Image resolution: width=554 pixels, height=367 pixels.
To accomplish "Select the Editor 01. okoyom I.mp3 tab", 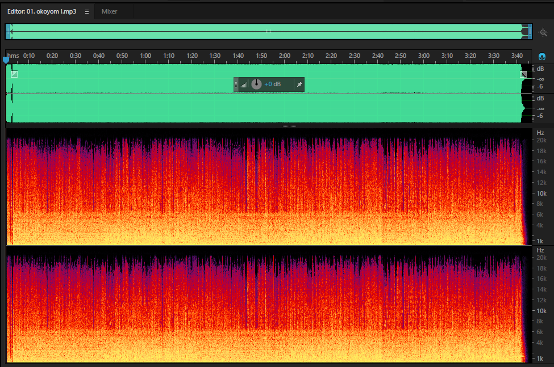I will (41, 12).
